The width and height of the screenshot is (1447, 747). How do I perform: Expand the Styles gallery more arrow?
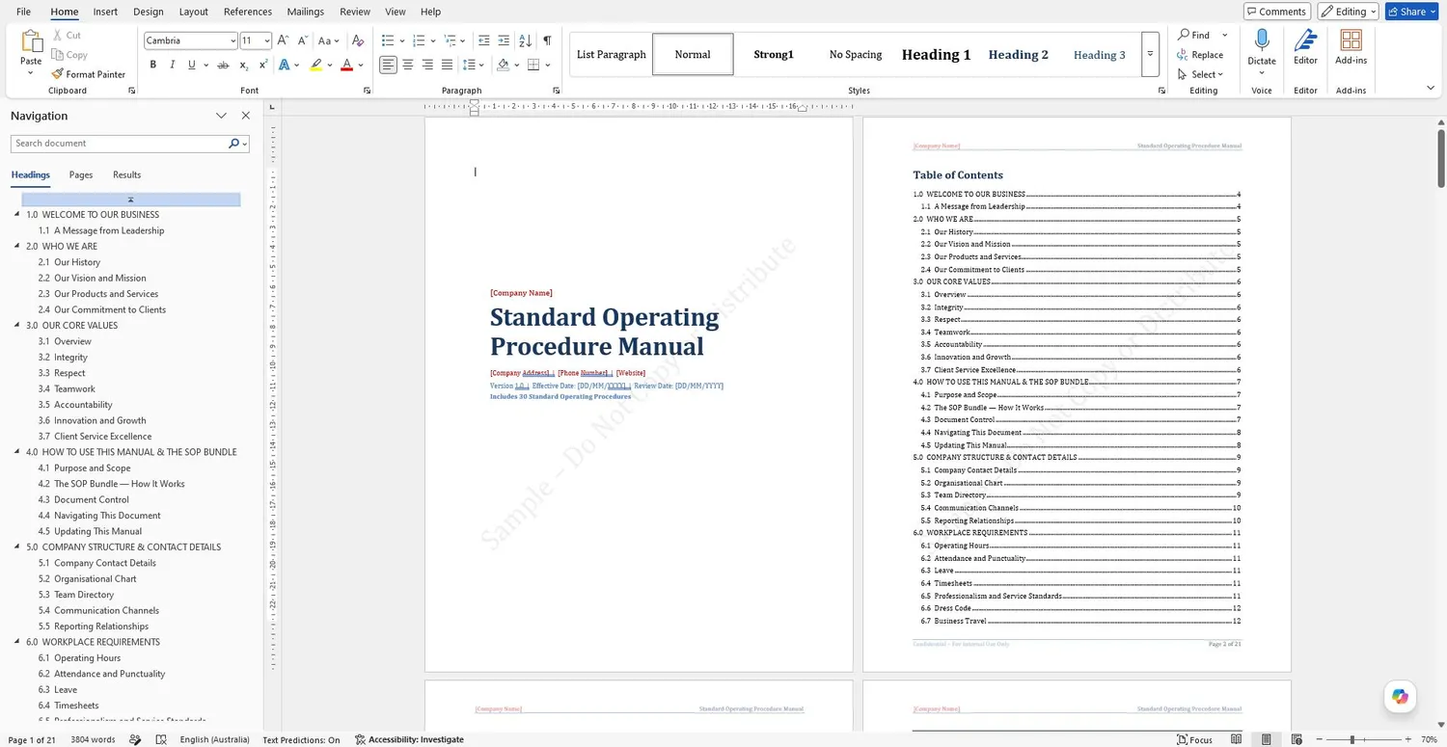(x=1150, y=55)
